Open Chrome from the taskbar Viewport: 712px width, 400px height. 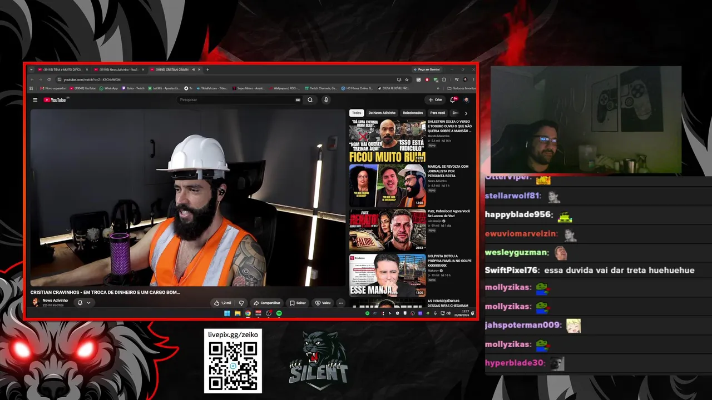coord(248,313)
